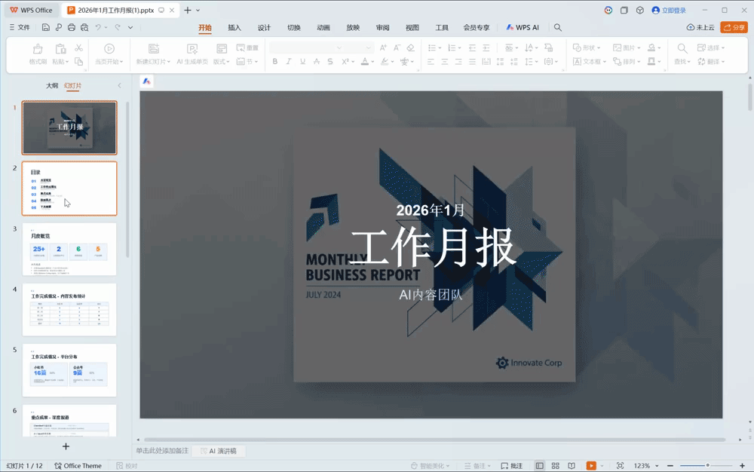Toggle Underline formatting
Viewport: 754px width, 472px height.
tap(302, 62)
